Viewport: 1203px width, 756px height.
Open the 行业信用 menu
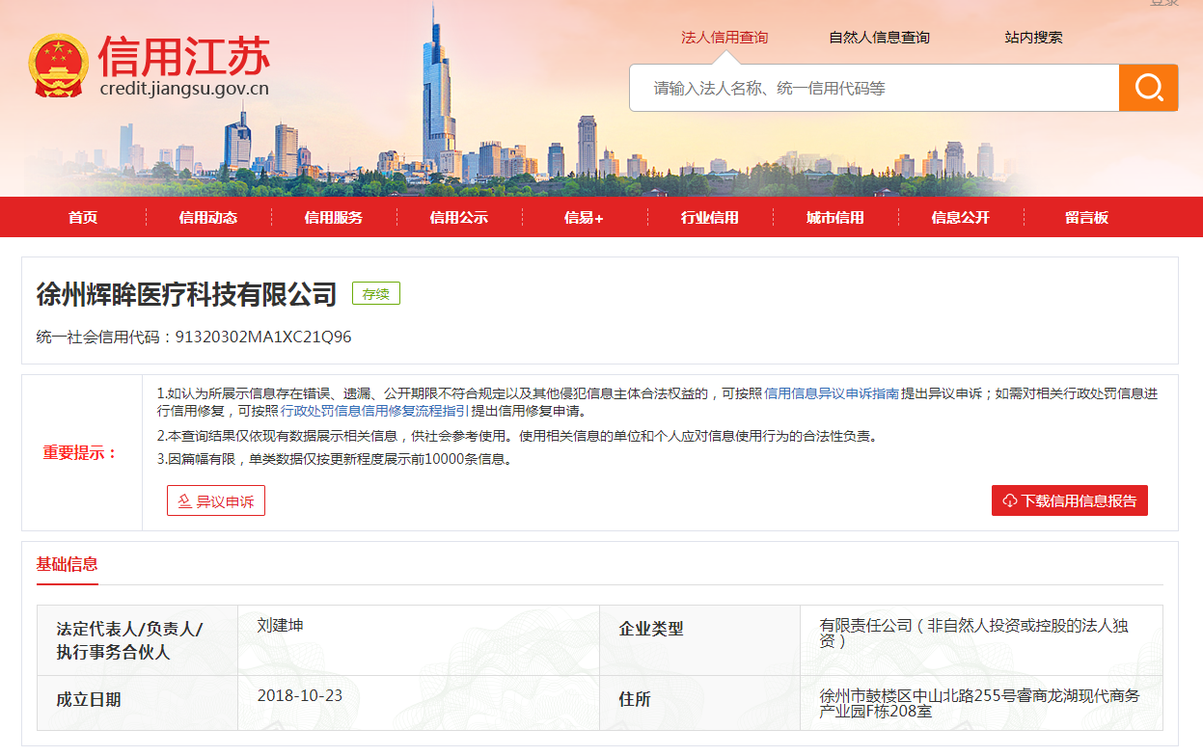coord(709,218)
